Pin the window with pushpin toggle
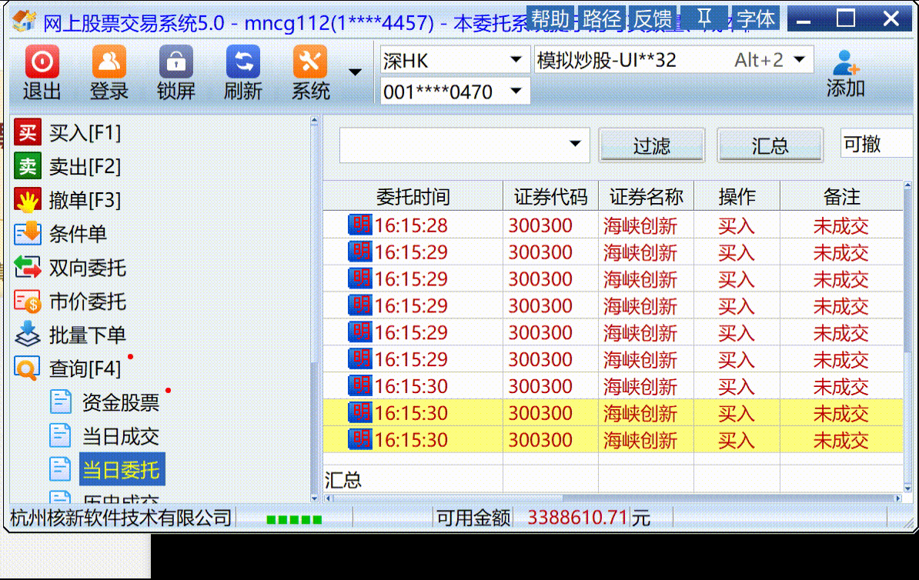This screenshot has height=580, width=919. click(704, 18)
